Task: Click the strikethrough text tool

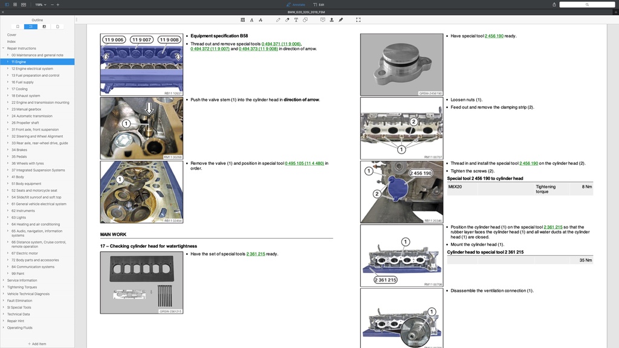Action: 260,20
